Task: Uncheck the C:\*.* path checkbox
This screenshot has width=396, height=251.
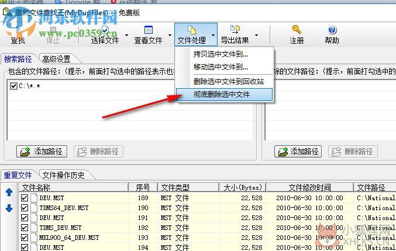Action: 13,86
